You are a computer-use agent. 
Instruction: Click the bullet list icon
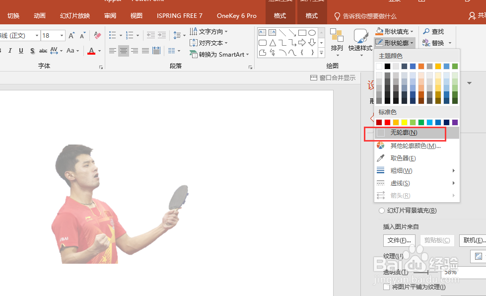click(113, 35)
